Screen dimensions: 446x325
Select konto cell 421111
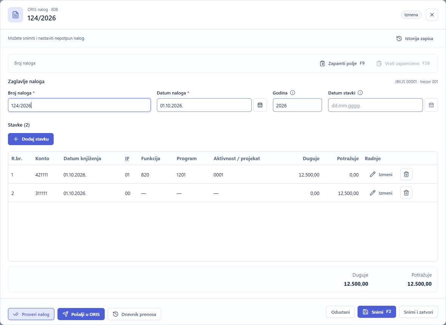[x=42, y=175]
